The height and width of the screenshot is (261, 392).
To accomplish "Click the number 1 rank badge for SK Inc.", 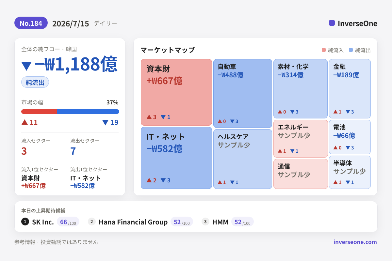I will (x=25, y=222).
